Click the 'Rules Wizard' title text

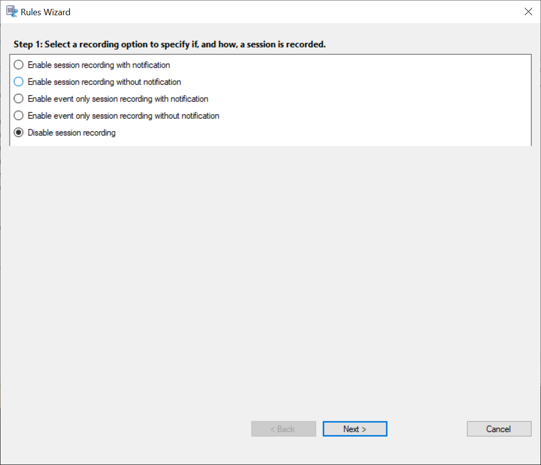click(x=46, y=12)
